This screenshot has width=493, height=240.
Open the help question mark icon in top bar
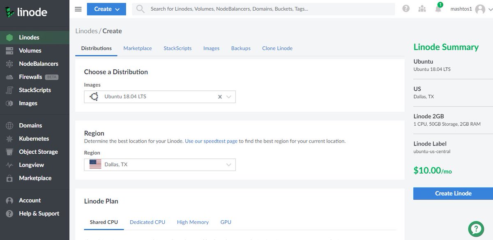point(406,9)
